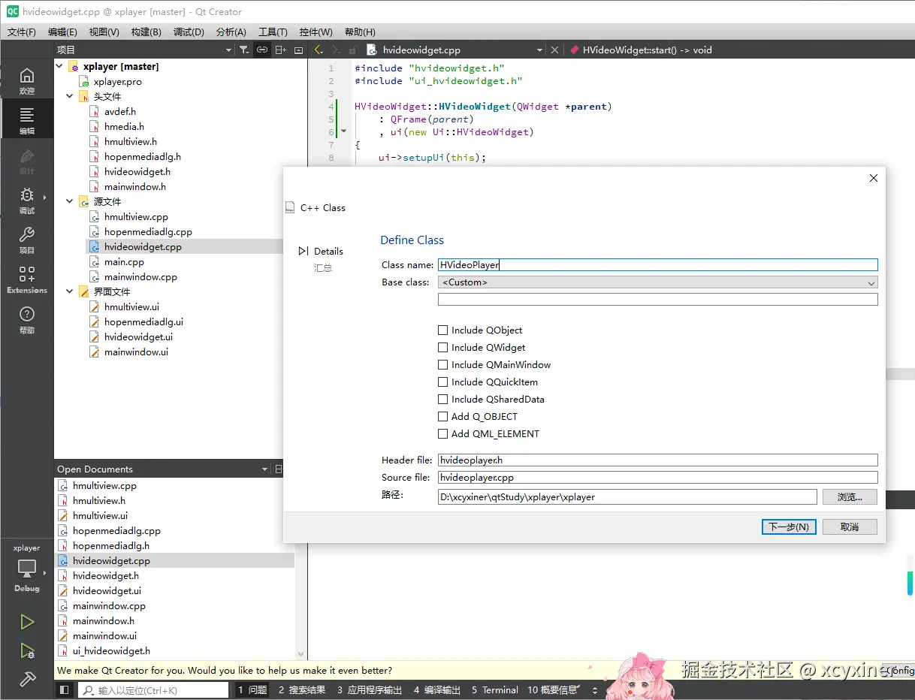Click the filter tree icon in Projects panel
The image size is (915, 700).
pyautogui.click(x=244, y=50)
